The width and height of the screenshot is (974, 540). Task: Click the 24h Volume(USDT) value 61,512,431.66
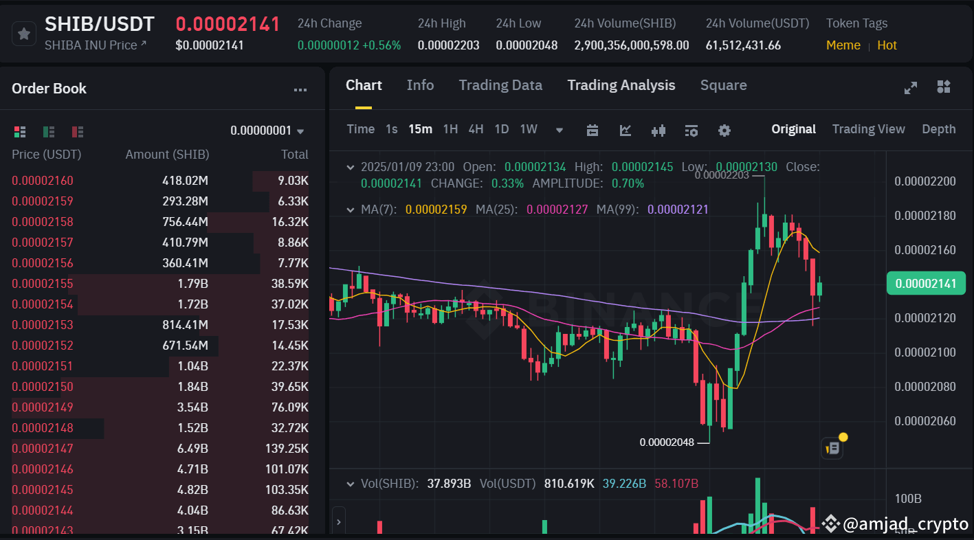point(743,45)
